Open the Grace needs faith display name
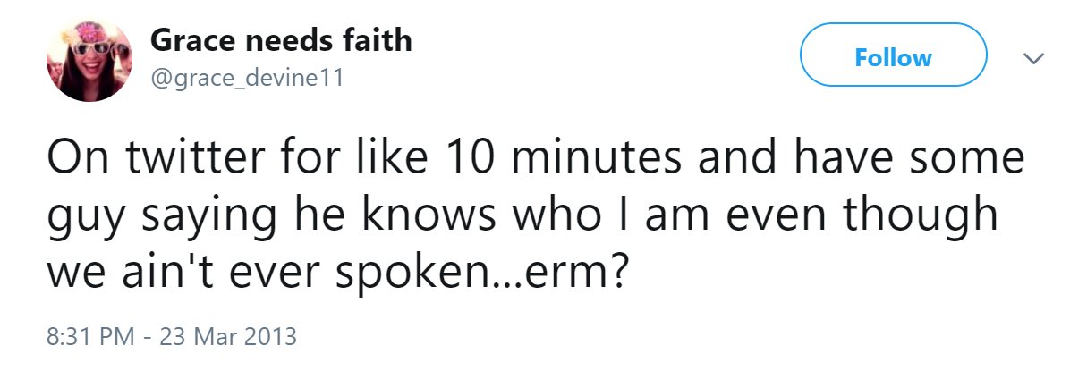1070x371 pixels. pos(280,42)
